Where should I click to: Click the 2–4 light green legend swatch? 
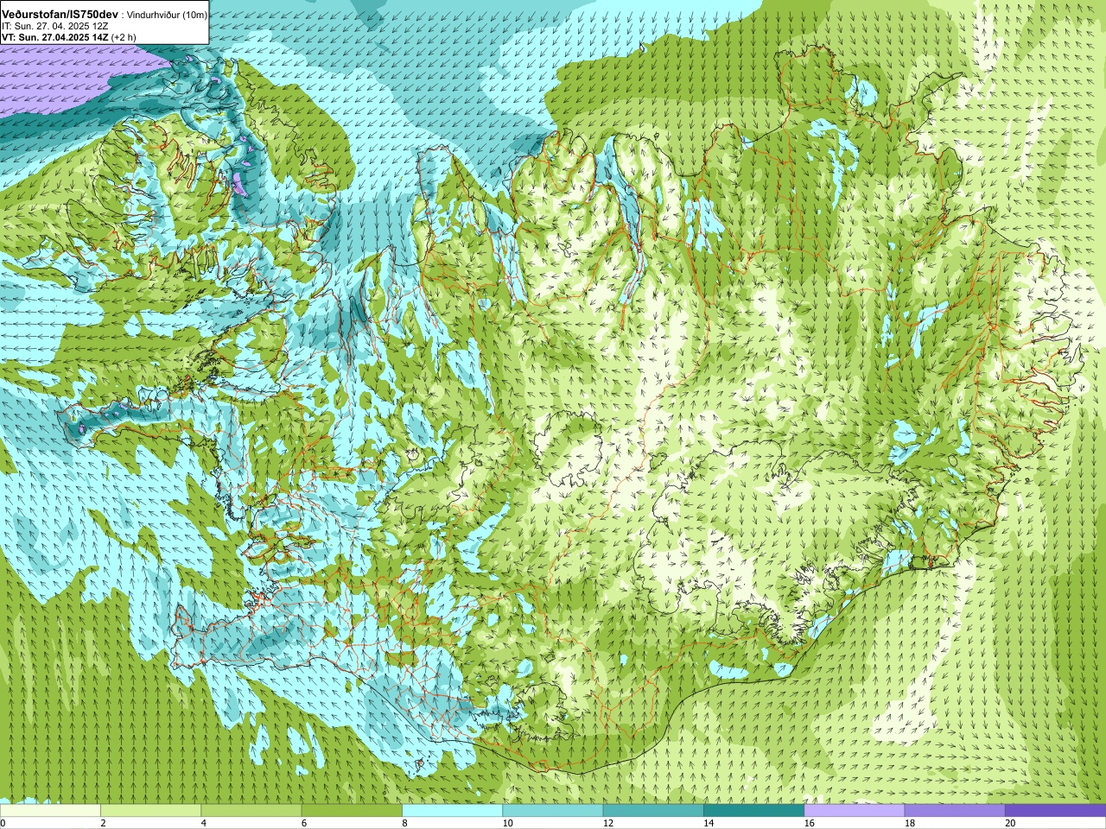[151, 811]
